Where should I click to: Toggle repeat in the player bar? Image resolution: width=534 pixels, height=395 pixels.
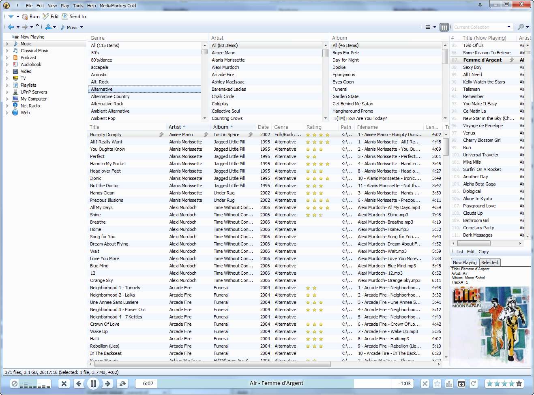click(474, 384)
